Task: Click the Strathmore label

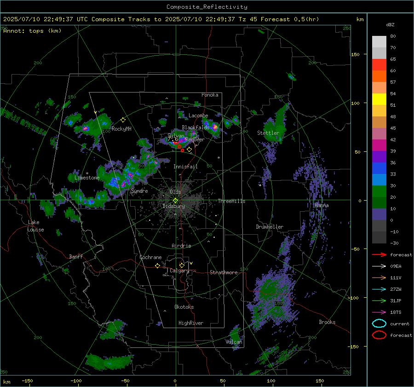Action: click(224, 272)
